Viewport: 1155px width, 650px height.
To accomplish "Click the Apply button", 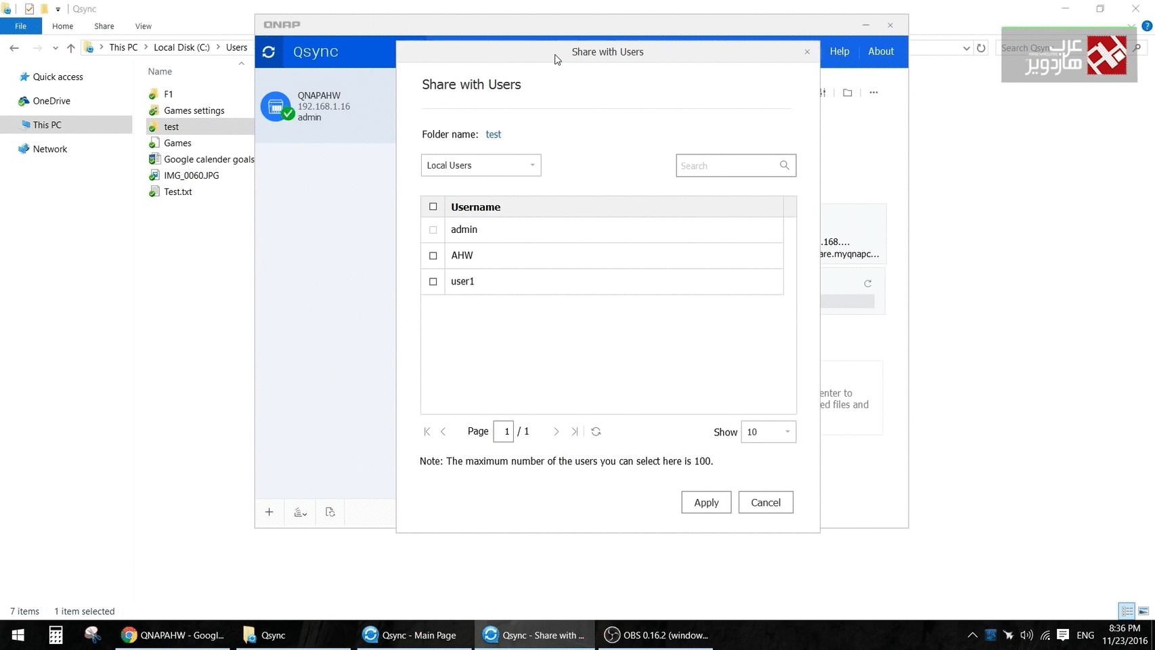I will (706, 502).
